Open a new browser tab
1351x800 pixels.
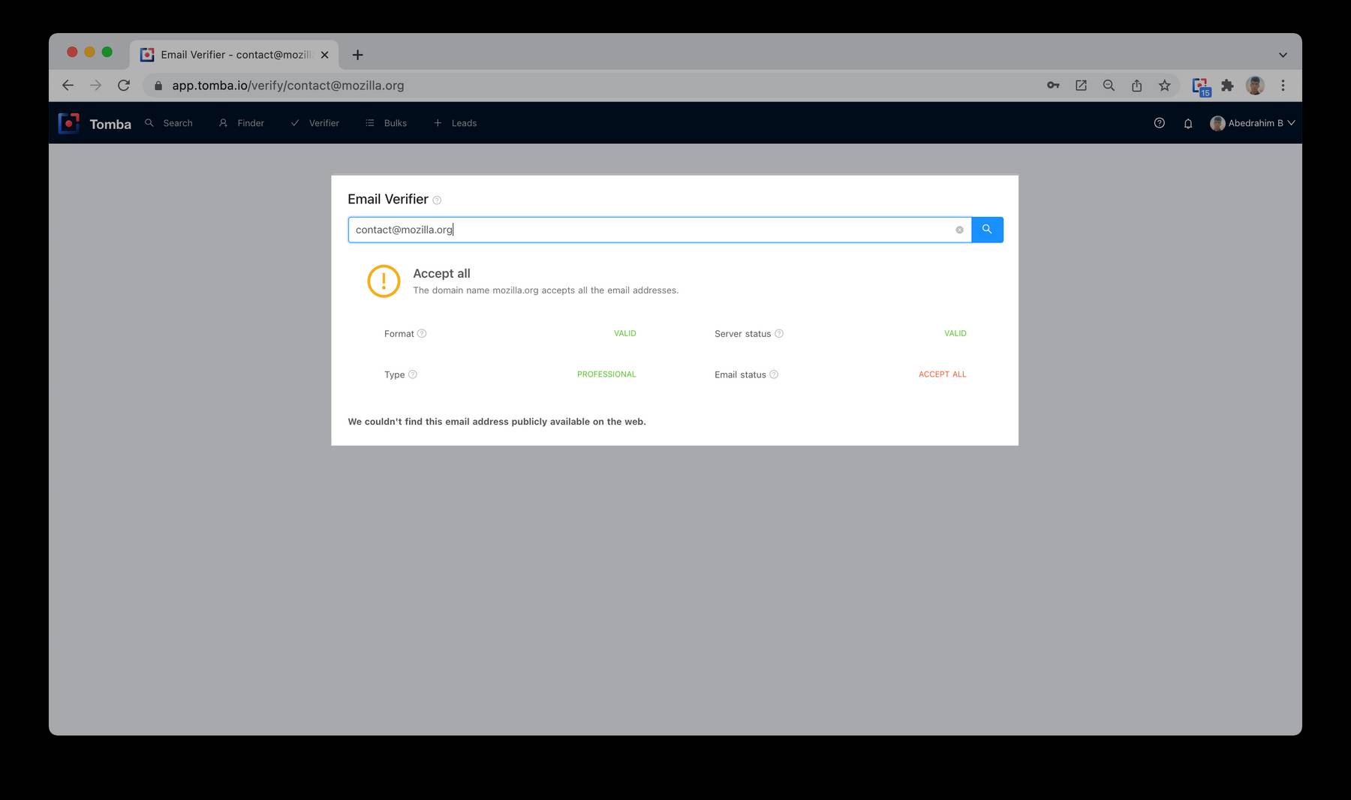(x=358, y=55)
